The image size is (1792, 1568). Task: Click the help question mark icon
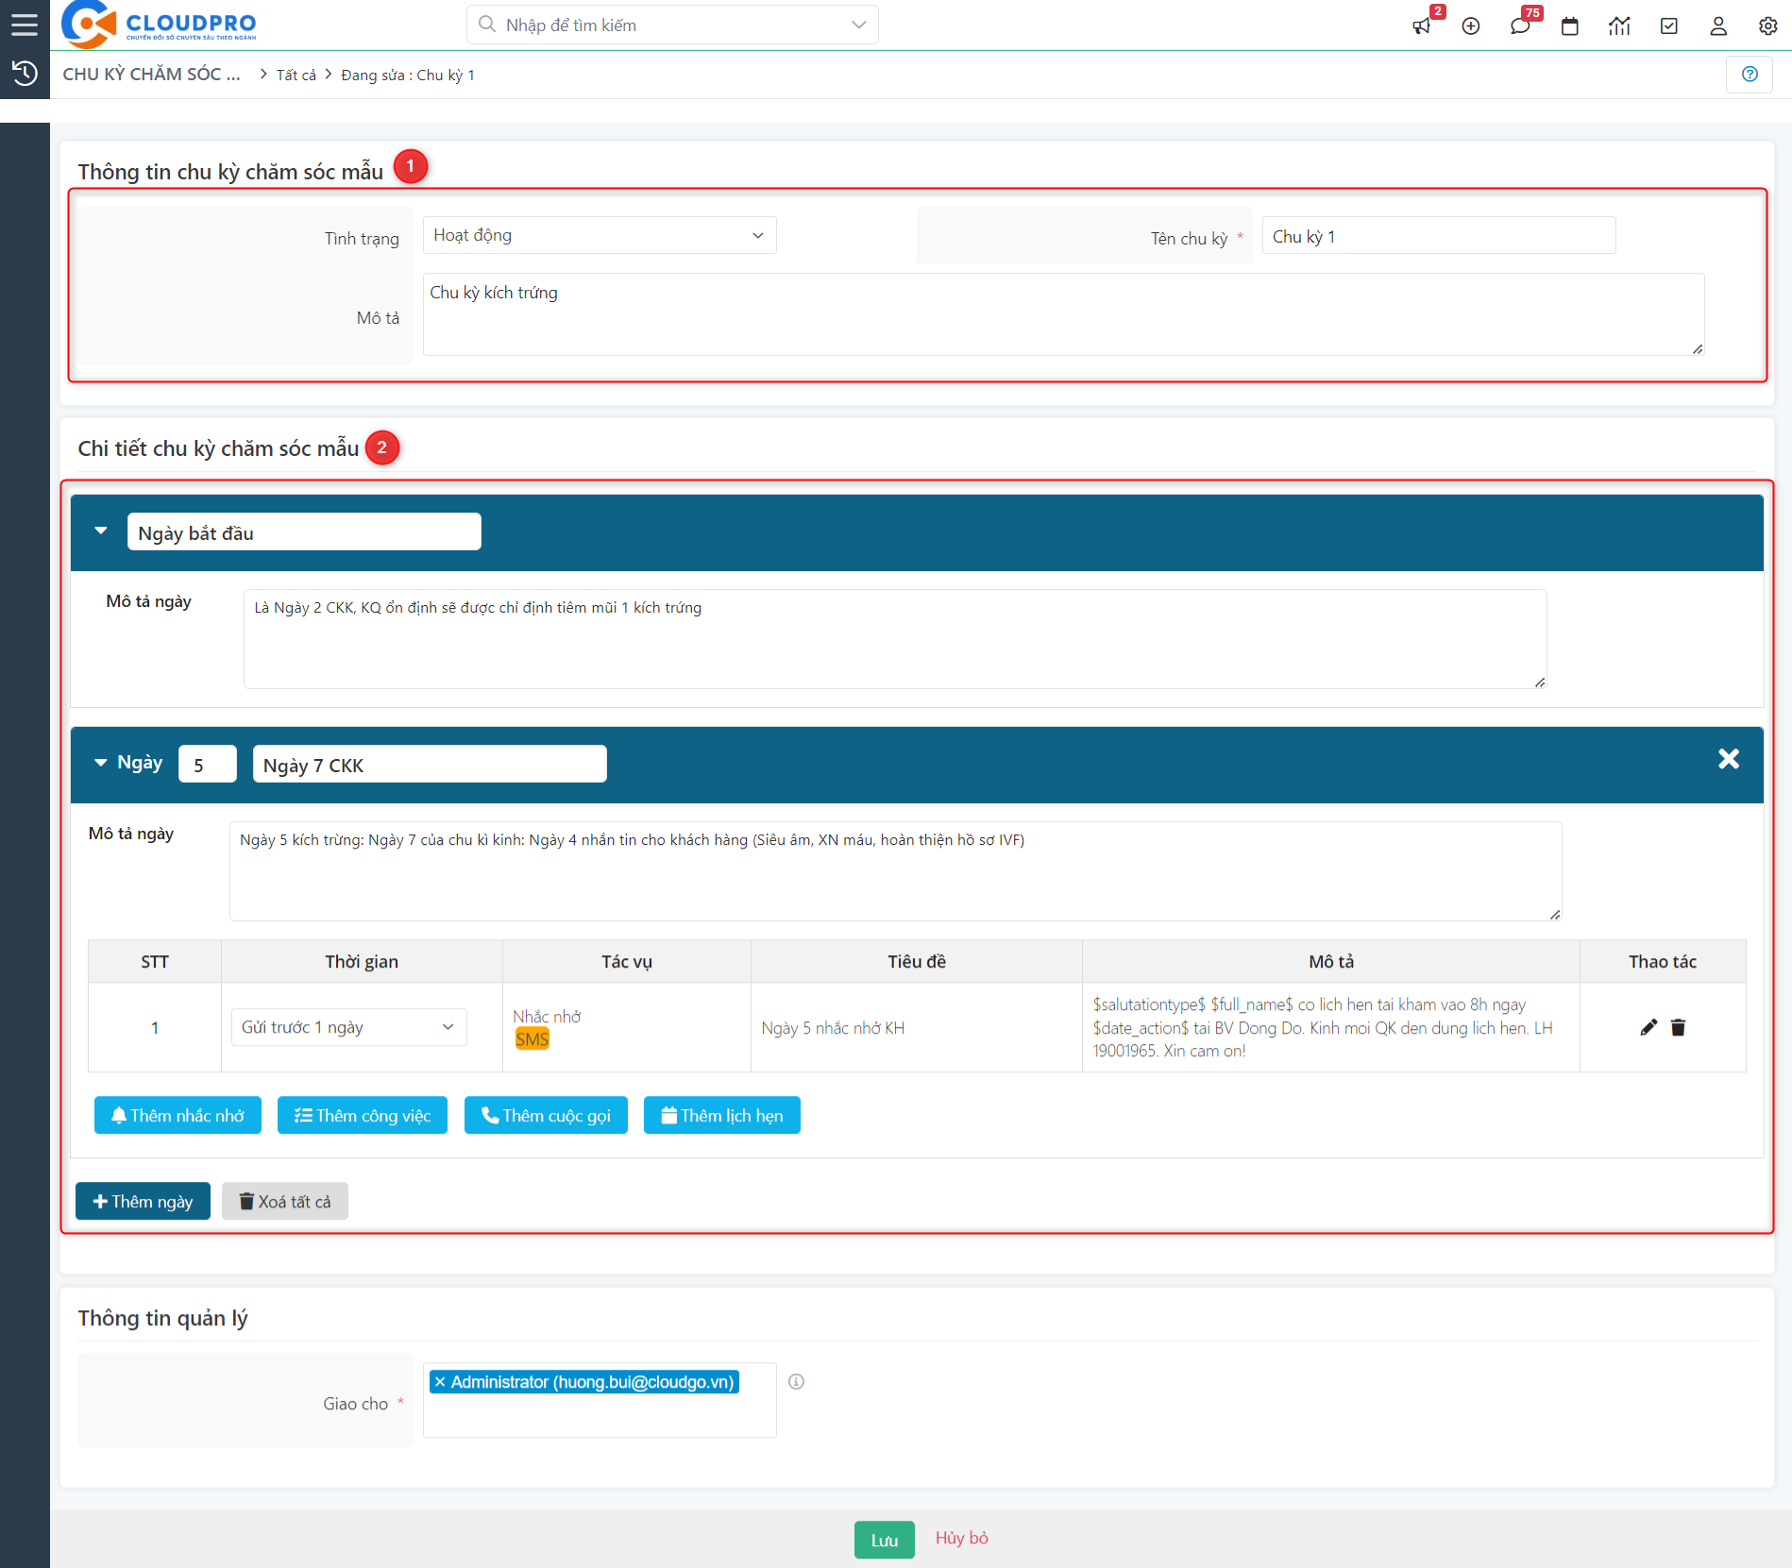click(1750, 75)
